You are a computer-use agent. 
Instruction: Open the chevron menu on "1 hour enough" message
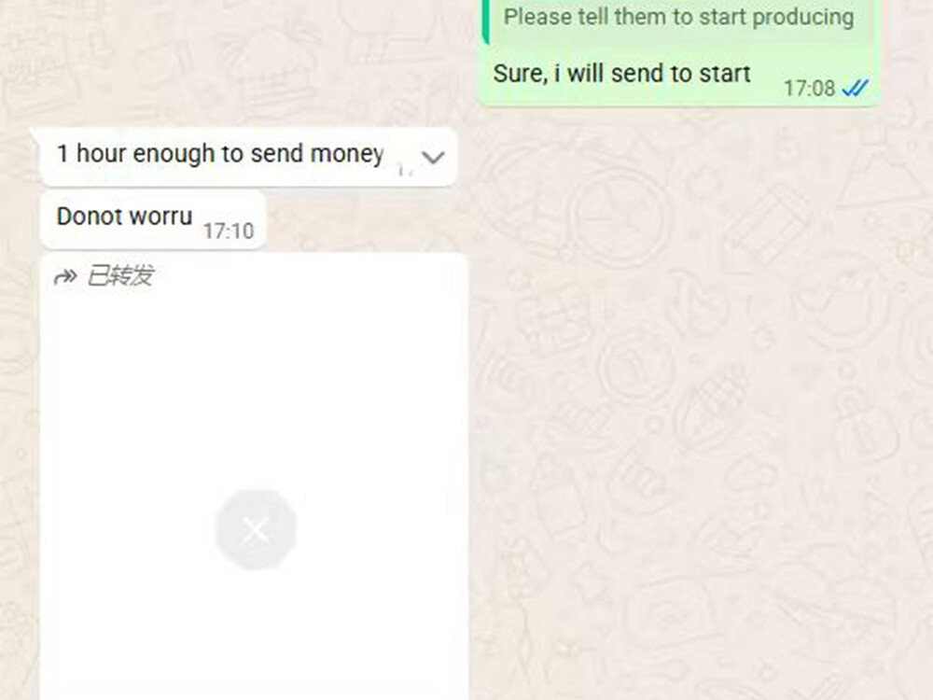pos(433,157)
